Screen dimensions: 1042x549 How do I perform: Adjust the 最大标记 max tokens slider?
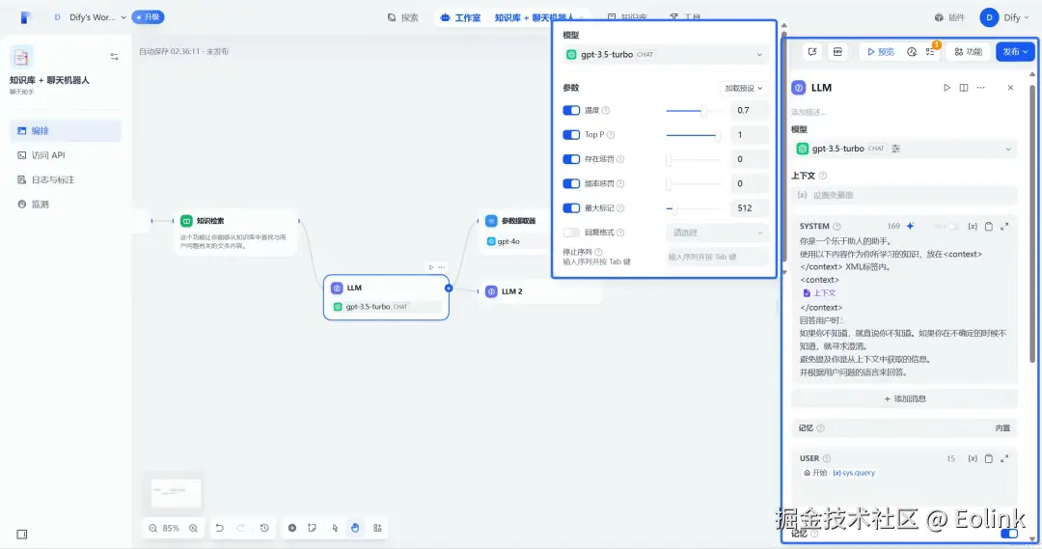pyautogui.click(x=694, y=208)
